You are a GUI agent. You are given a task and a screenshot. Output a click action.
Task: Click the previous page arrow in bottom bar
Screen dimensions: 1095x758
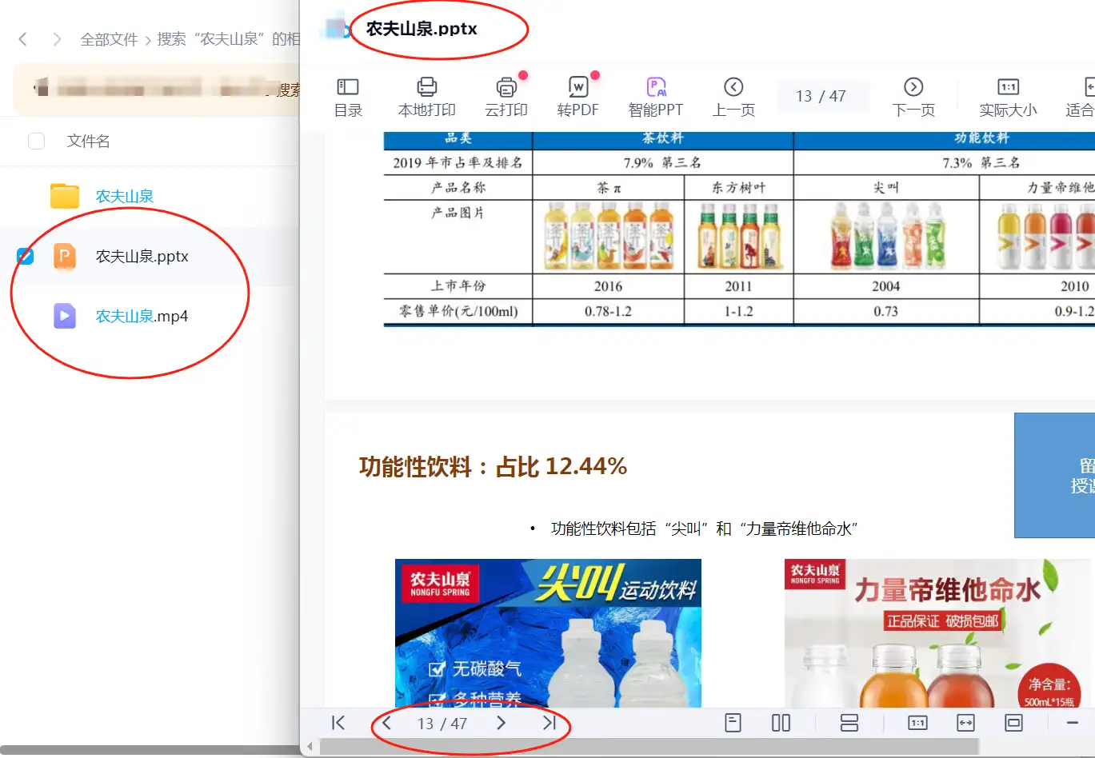point(386,723)
